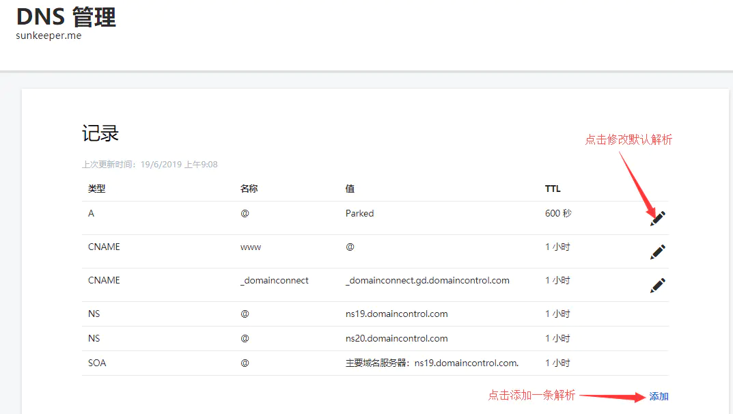Click the A record type cell

pyautogui.click(x=91, y=214)
